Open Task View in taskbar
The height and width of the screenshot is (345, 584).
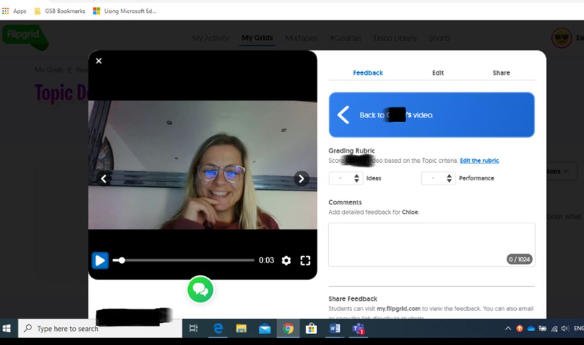pos(193,328)
